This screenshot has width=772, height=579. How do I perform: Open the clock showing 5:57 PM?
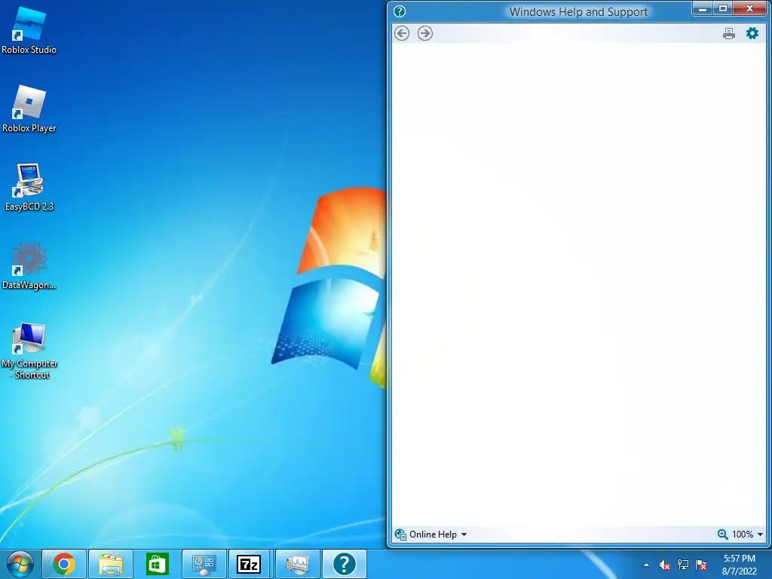point(739,565)
